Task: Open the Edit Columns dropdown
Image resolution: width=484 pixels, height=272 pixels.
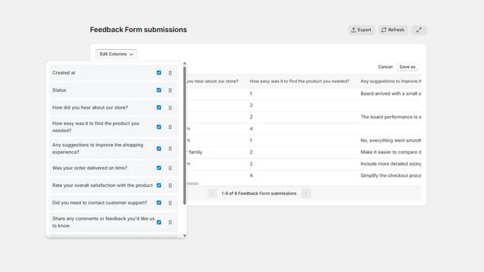Action: point(116,54)
